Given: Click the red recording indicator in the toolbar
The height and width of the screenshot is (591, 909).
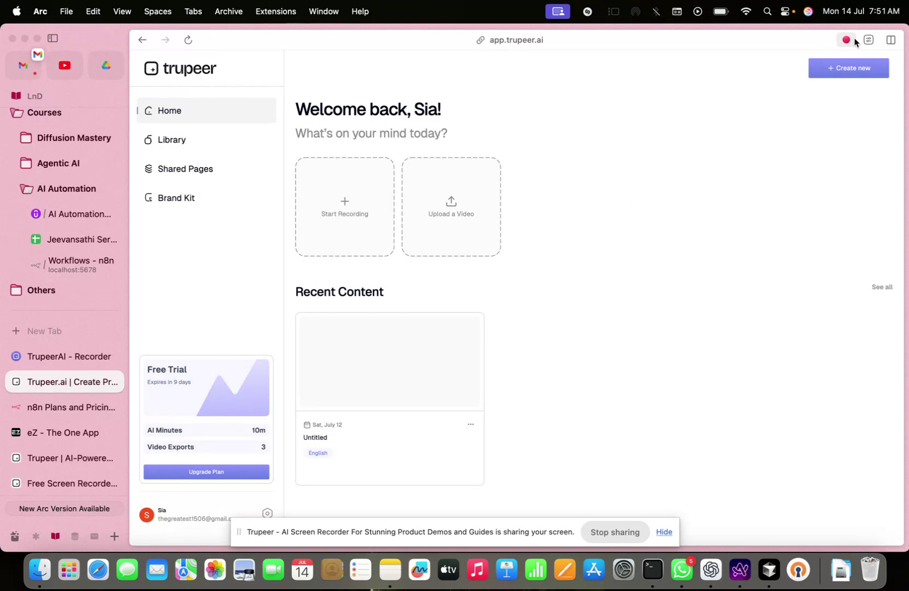Looking at the screenshot, I should [846, 39].
